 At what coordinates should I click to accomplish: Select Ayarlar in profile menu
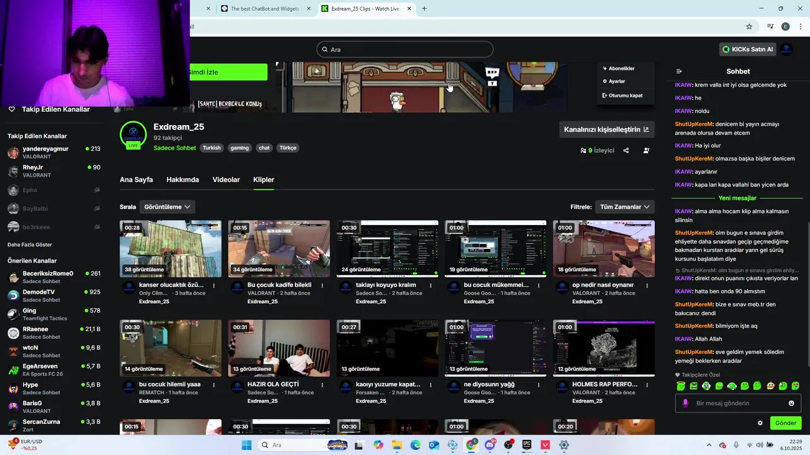pyautogui.click(x=614, y=82)
